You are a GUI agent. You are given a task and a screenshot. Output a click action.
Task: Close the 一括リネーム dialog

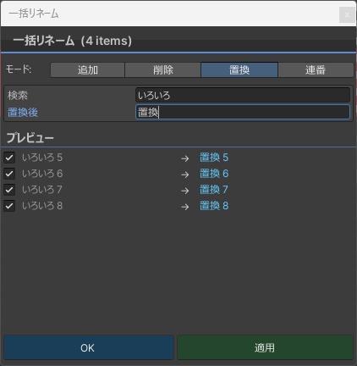347,14
